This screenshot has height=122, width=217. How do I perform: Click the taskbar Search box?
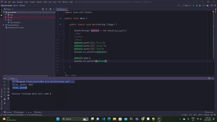pyautogui.click(x=75, y=119)
